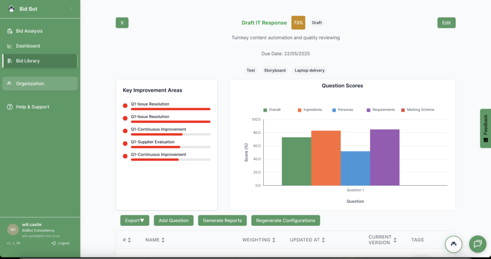Click the Bid Bot robot logo icon
Image resolution: width=491 pixels, height=259 pixels.
pos(12,9)
